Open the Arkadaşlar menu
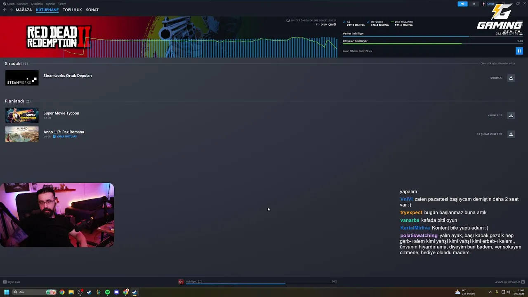 click(x=37, y=4)
